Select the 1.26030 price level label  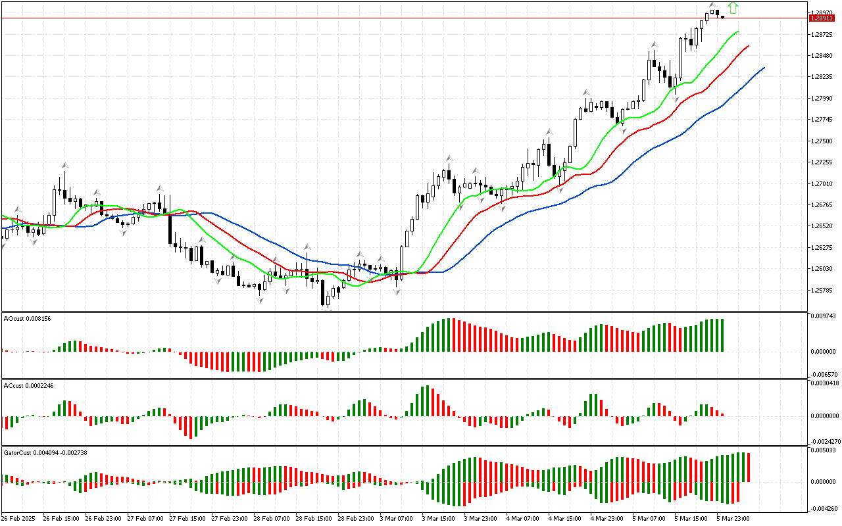[x=823, y=269]
